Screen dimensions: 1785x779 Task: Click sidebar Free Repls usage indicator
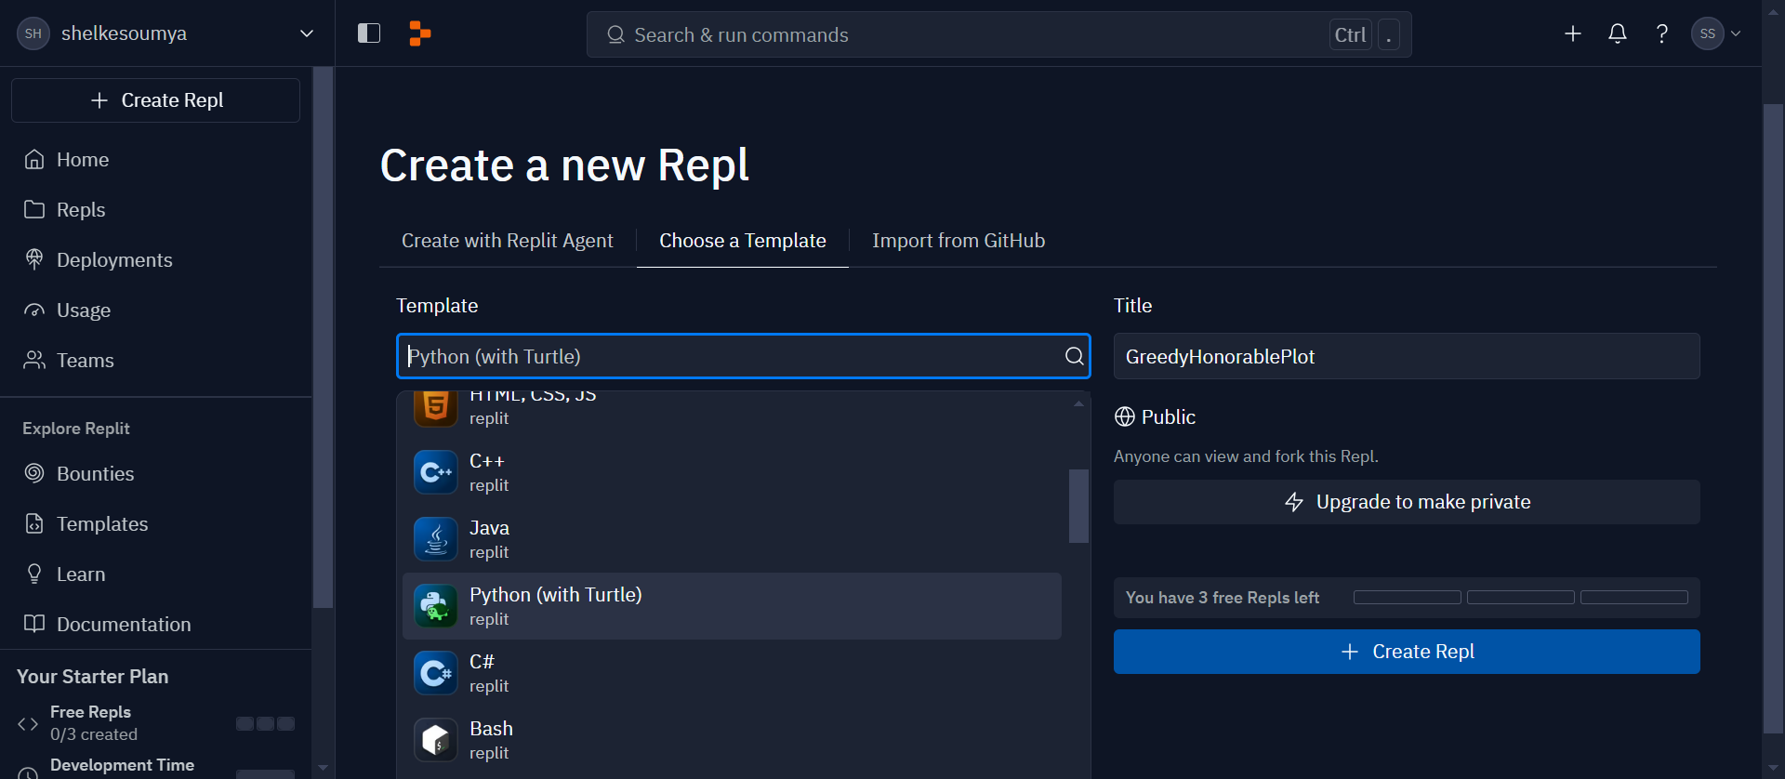click(265, 723)
